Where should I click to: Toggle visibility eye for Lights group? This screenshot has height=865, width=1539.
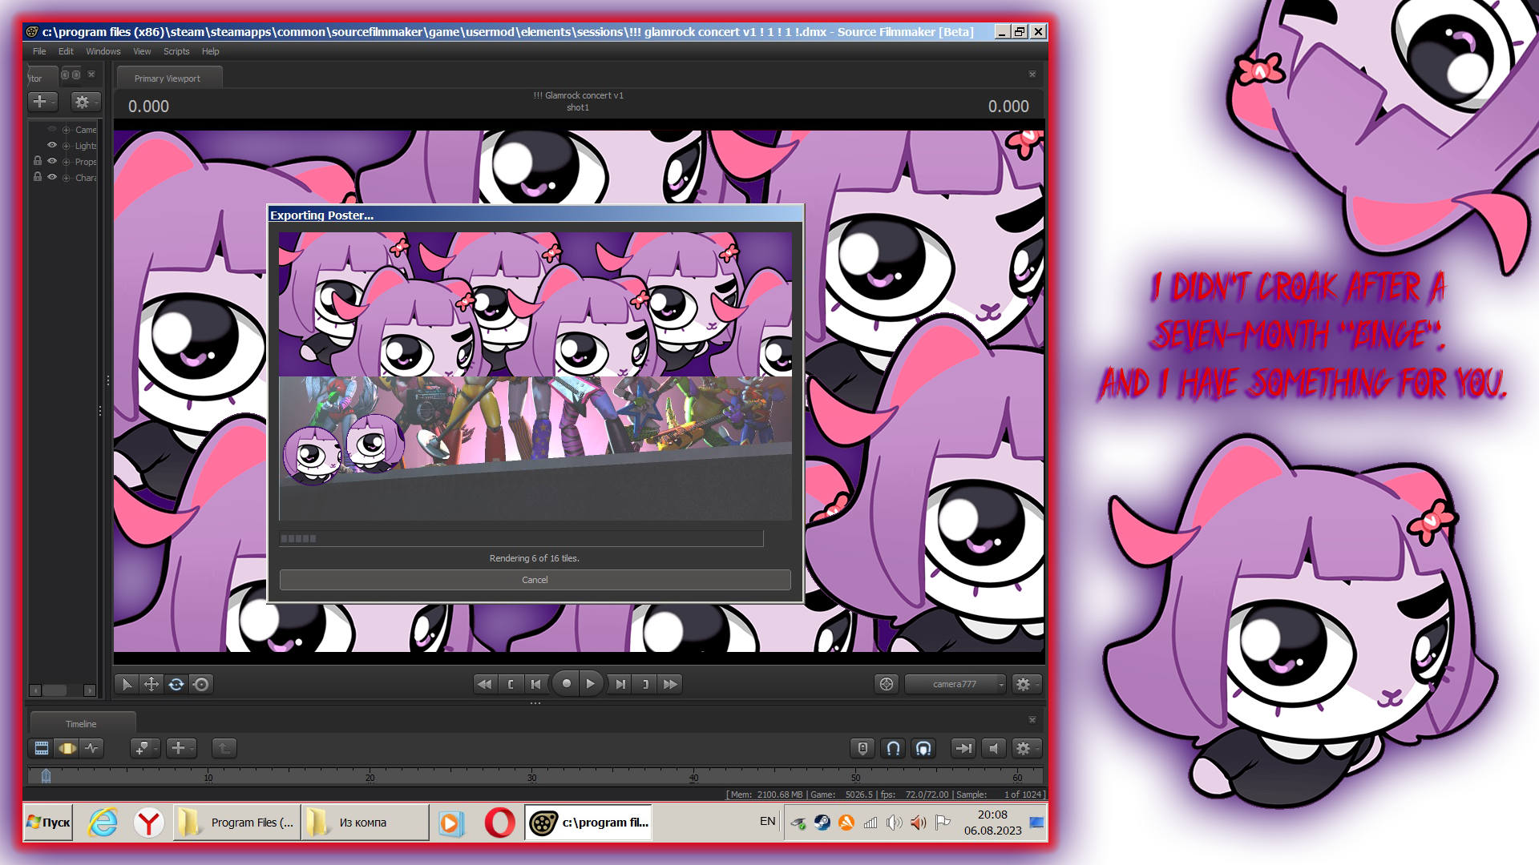52,145
